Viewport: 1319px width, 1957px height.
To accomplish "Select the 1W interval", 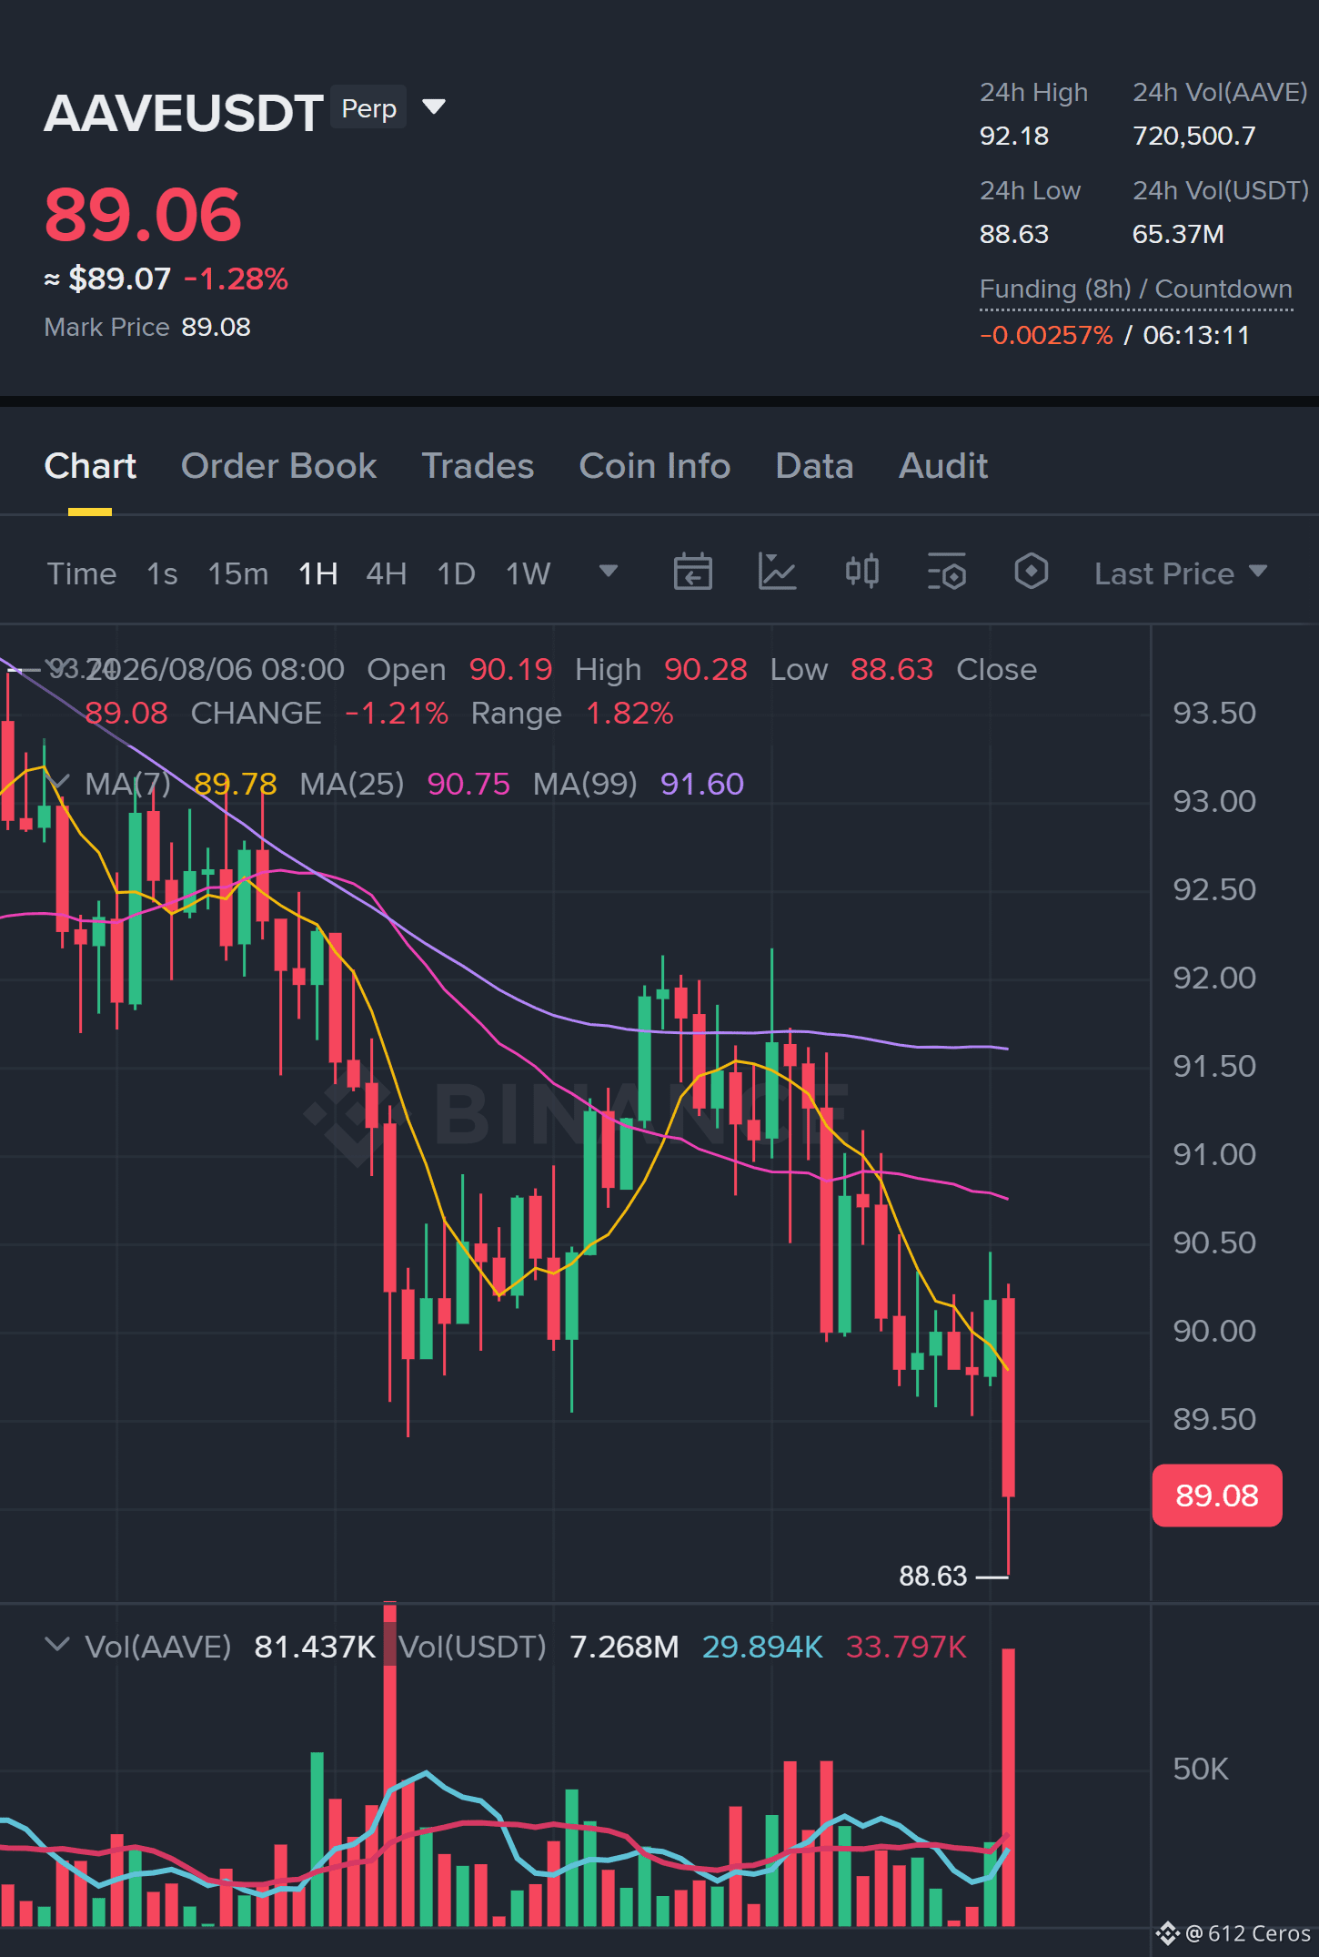I will pos(529,573).
